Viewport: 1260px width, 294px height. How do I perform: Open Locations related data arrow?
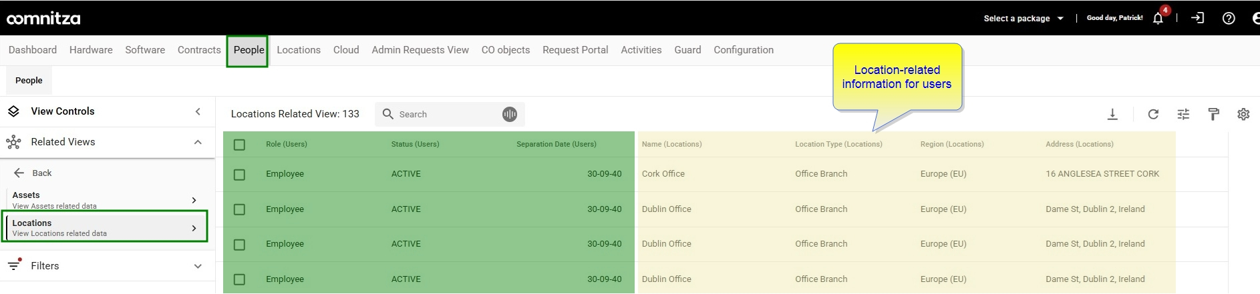click(x=194, y=228)
